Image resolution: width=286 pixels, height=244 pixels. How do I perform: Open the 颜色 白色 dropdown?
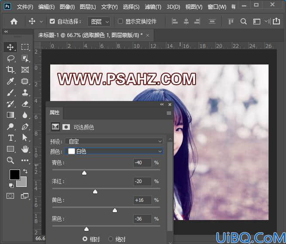point(114,151)
